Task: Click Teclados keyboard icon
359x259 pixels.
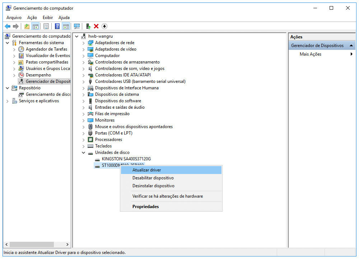Action: (x=90, y=146)
